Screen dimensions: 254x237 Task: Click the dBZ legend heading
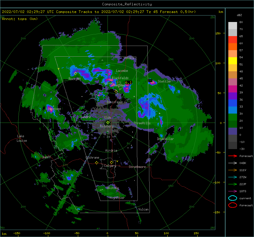(x=239, y=15)
